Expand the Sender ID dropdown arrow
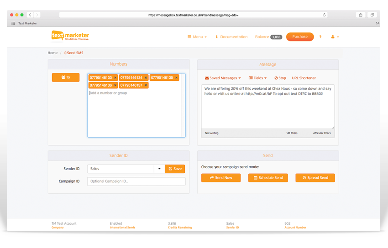The height and width of the screenshot is (248, 388). click(x=159, y=169)
